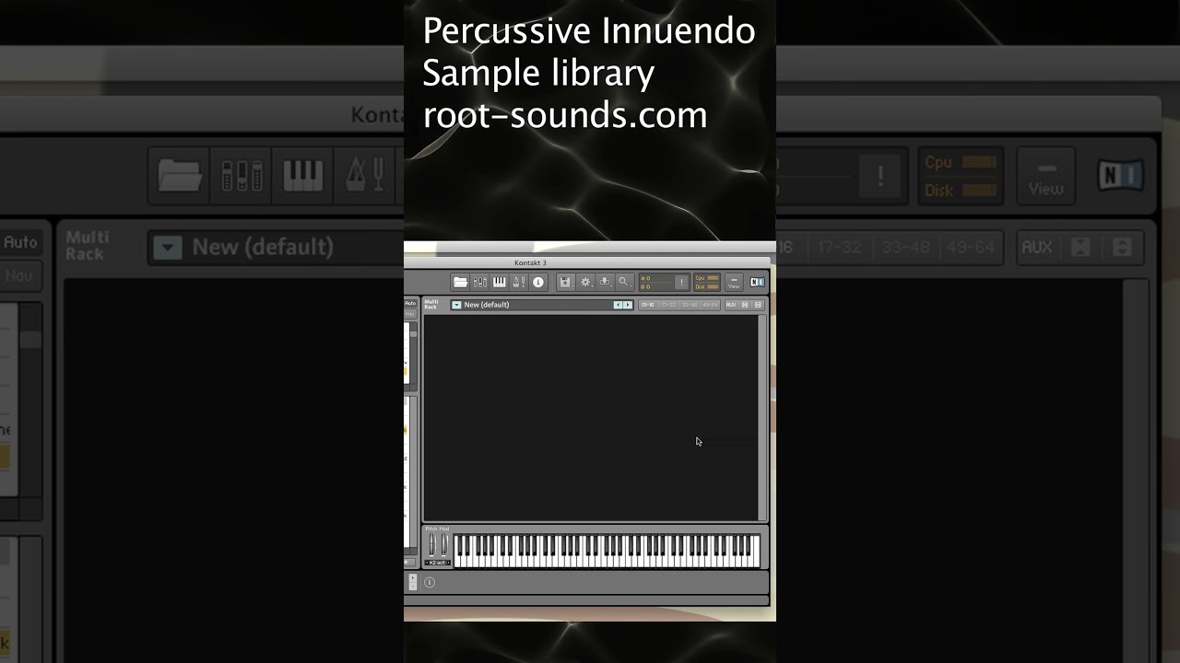Screen dimensions: 1180x663
Task: Click the Cpu and Disk meter
Action: point(707,282)
